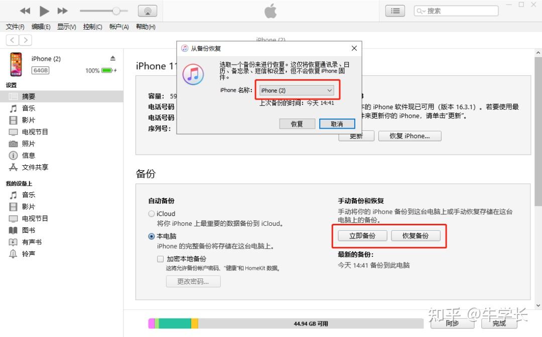Click 立即备份 to back up now

click(362, 235)
